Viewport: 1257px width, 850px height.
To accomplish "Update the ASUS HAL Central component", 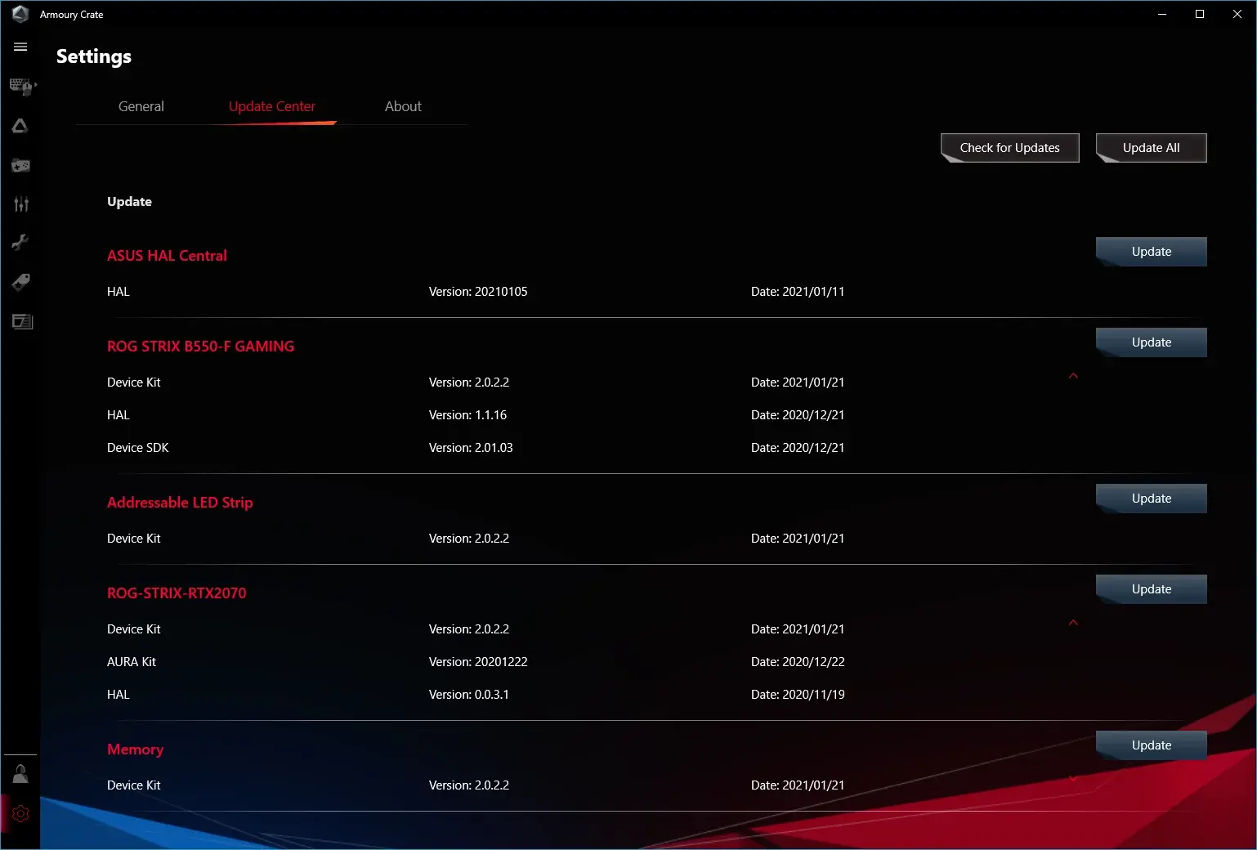I will pos(1151,252).
